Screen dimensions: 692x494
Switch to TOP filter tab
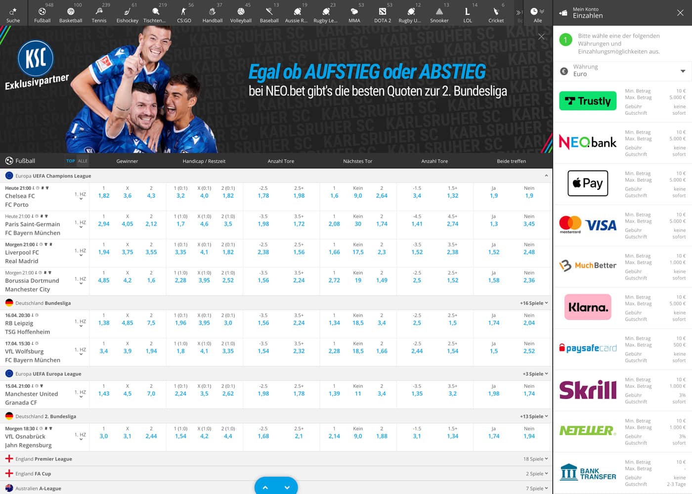point(71,161)
